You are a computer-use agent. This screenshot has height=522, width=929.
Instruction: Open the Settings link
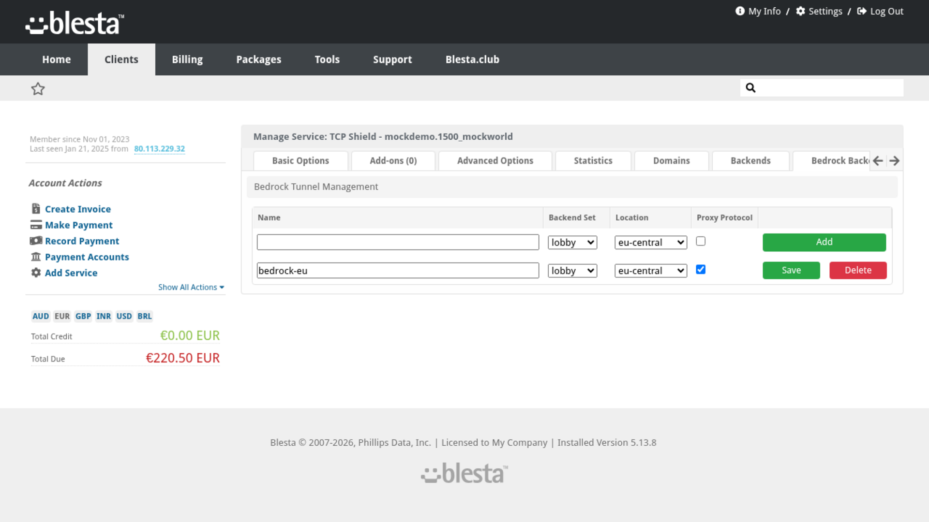[825, 11]
